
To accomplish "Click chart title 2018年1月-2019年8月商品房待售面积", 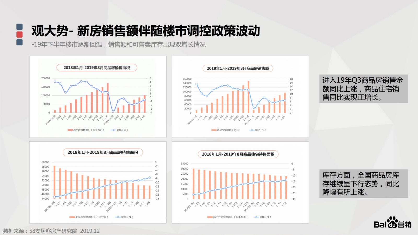I will coord(103,152).
